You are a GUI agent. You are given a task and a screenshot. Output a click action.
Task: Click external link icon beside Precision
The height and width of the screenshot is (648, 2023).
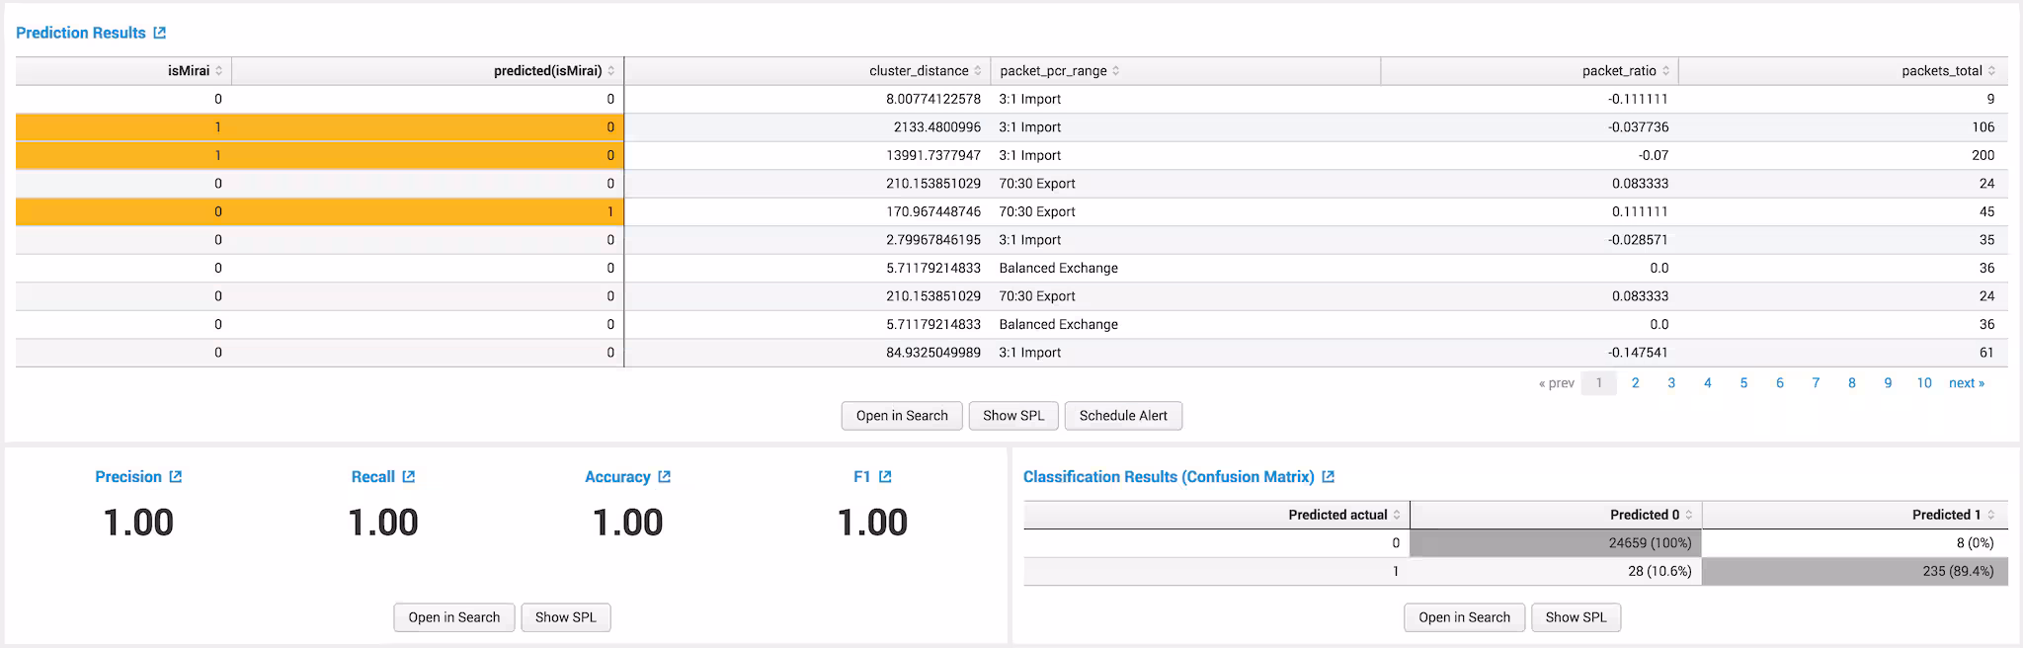[x=176, y=477]
